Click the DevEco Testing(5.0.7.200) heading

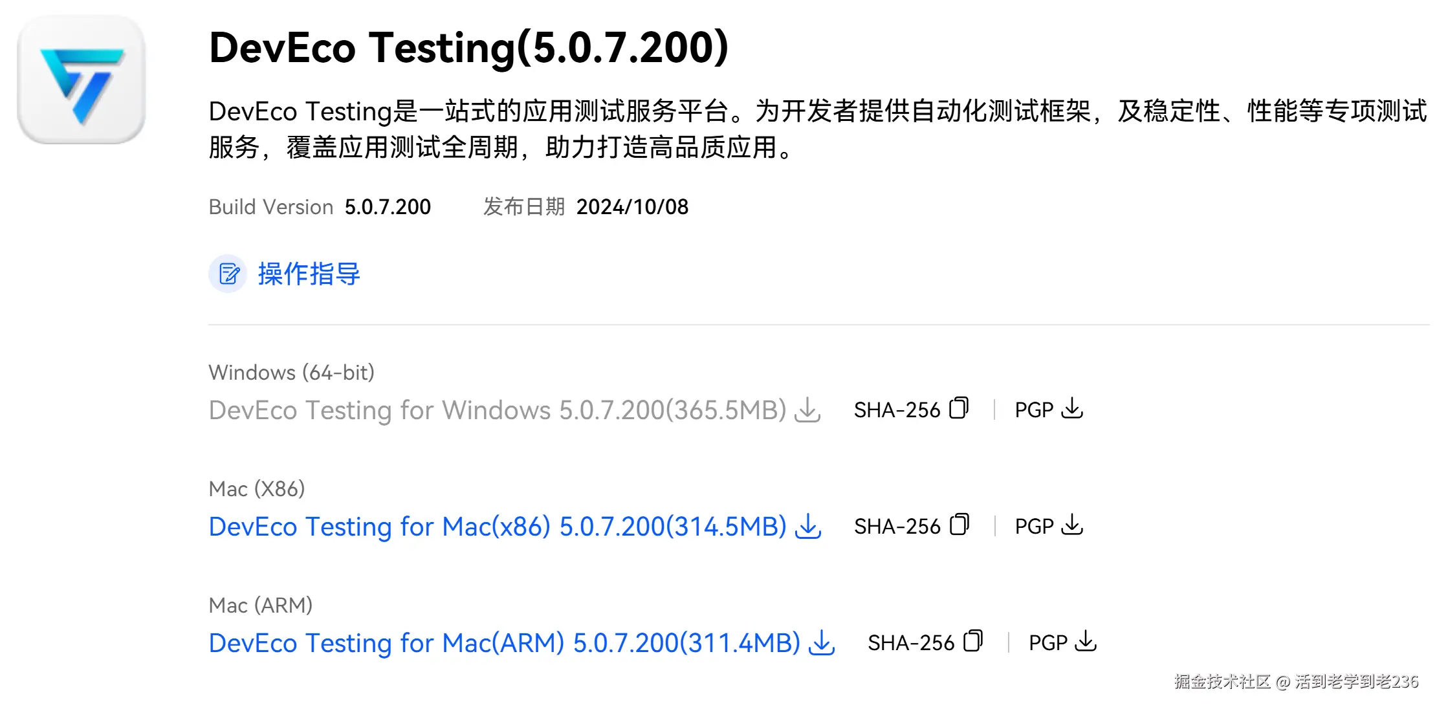click(x=469, y=48)
